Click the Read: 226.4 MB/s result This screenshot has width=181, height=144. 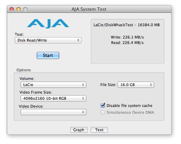pos(127,43)
